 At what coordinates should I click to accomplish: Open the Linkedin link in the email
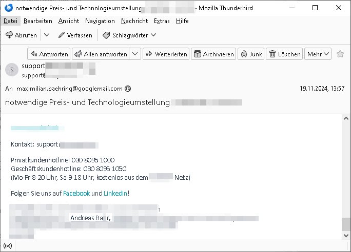click(x=115, y=193)
